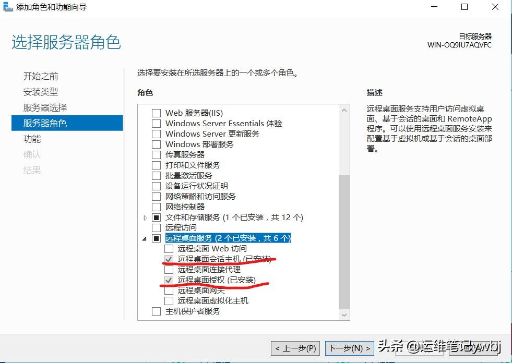Check the 远程桌面 Web 访问 checkbox
The width and height of the screenshot is (512, 363).
pos(169,249)
